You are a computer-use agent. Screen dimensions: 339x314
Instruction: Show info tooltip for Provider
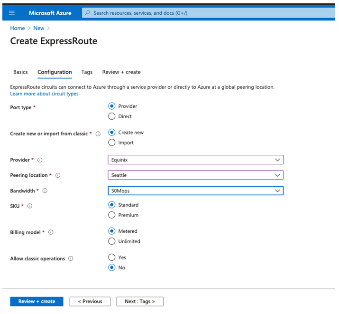[x=40, y=160]
